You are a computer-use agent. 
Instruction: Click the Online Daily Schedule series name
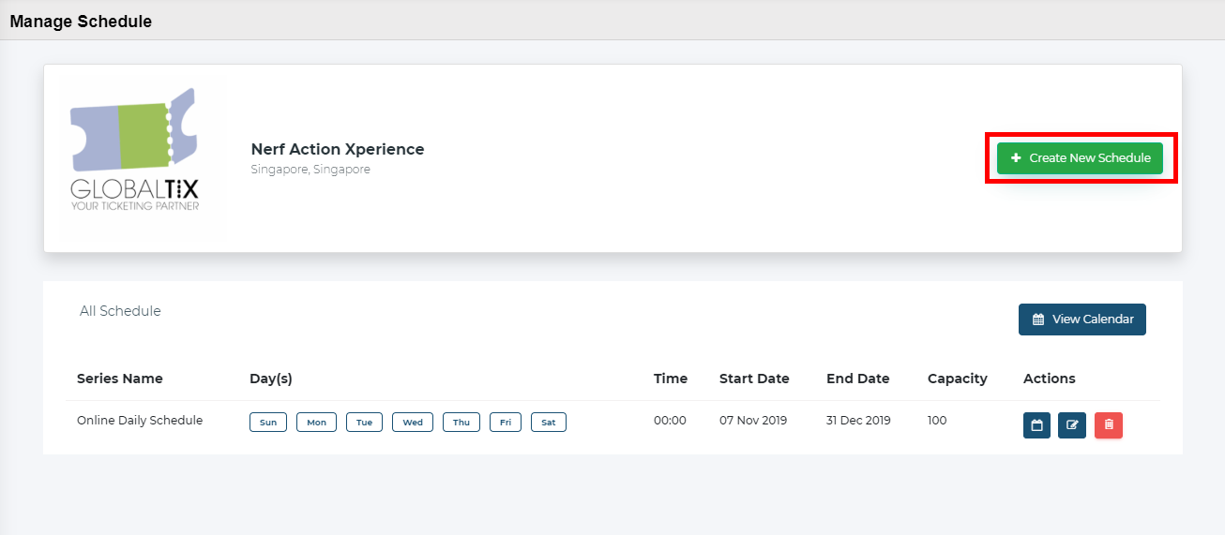click(x=140, y=421)
